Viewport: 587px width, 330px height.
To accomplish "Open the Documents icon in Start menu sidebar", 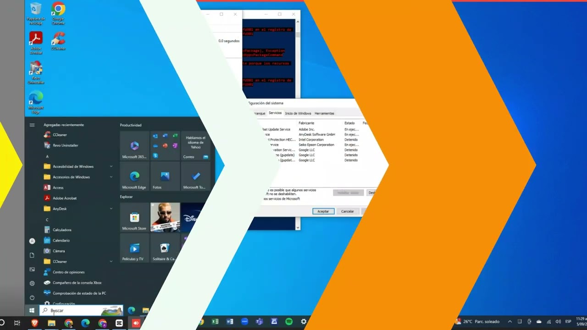I will coord(32,255).
